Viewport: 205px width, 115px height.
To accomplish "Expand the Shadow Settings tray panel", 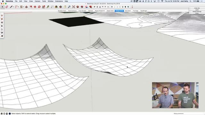I will click(197, 11).
